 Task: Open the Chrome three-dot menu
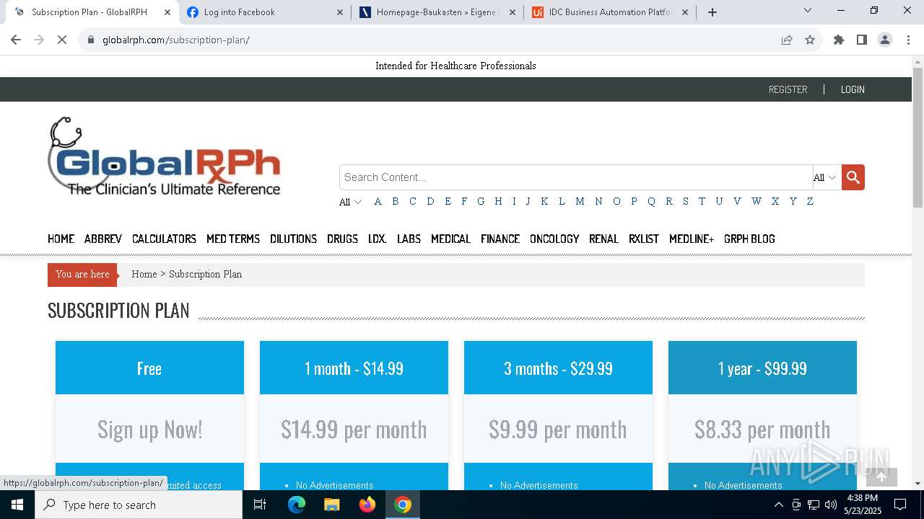(x=907, y=40)
